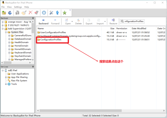Select the System Files tree item
The image size is (167, 118).
coord(17,32)
